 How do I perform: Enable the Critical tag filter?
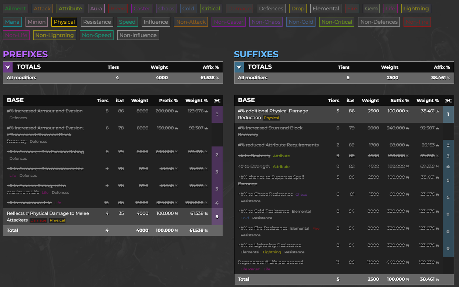click(211, 9)
